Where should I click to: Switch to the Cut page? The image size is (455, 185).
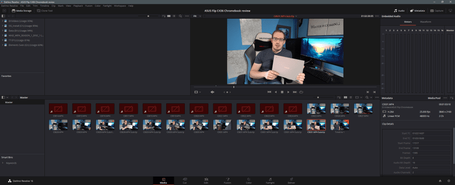pos(184,181)
